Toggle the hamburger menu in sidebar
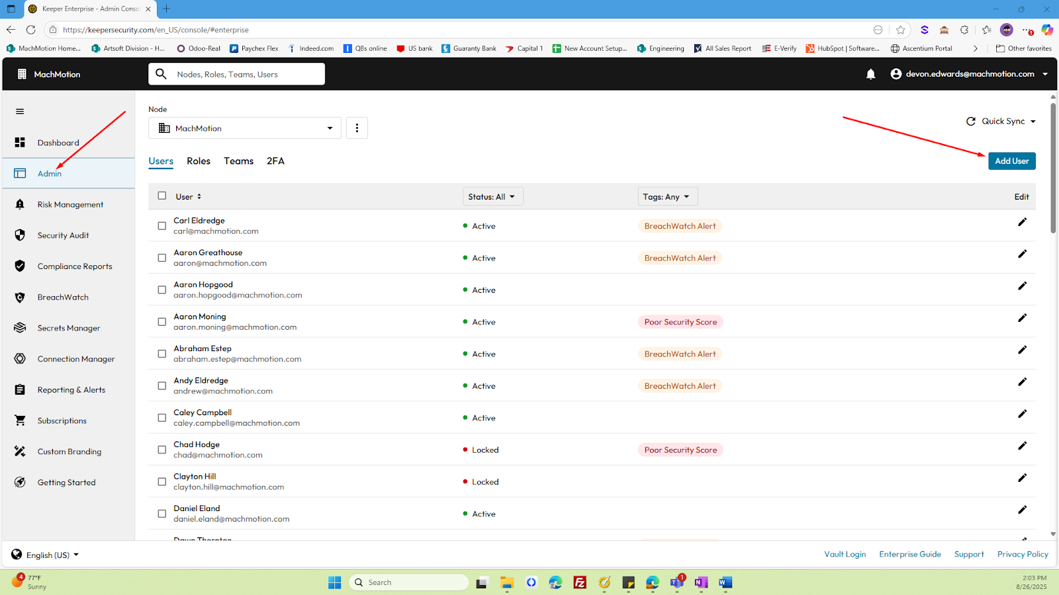The width and height of the screenshot is (1059, 595). 20,112
